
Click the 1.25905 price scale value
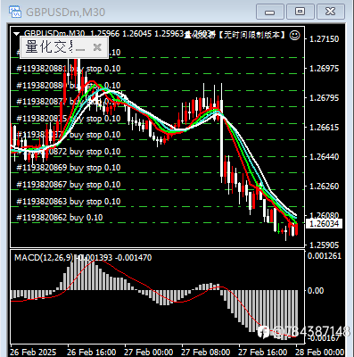tap(325, 245)
